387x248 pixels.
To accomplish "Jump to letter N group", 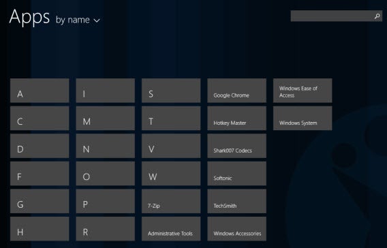I will point(106,146).
